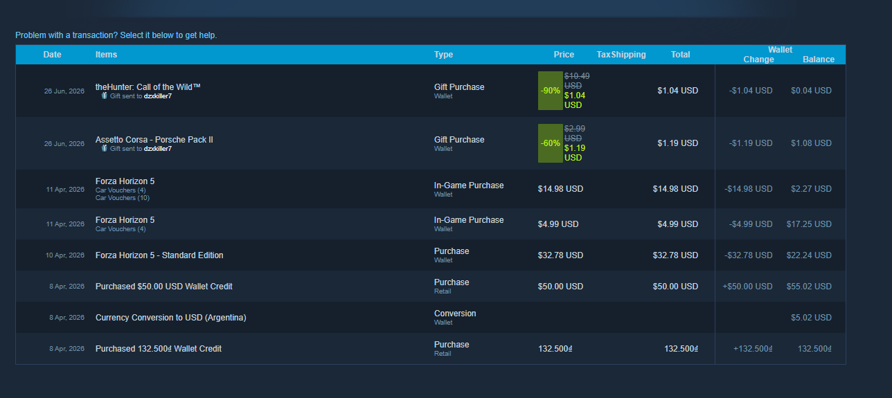Image resolution: width=892 pixels, height=398 pixels.
Task: Open the Purchased $50.00 USD Wallet Credit entry
Action: click(430, 287)
